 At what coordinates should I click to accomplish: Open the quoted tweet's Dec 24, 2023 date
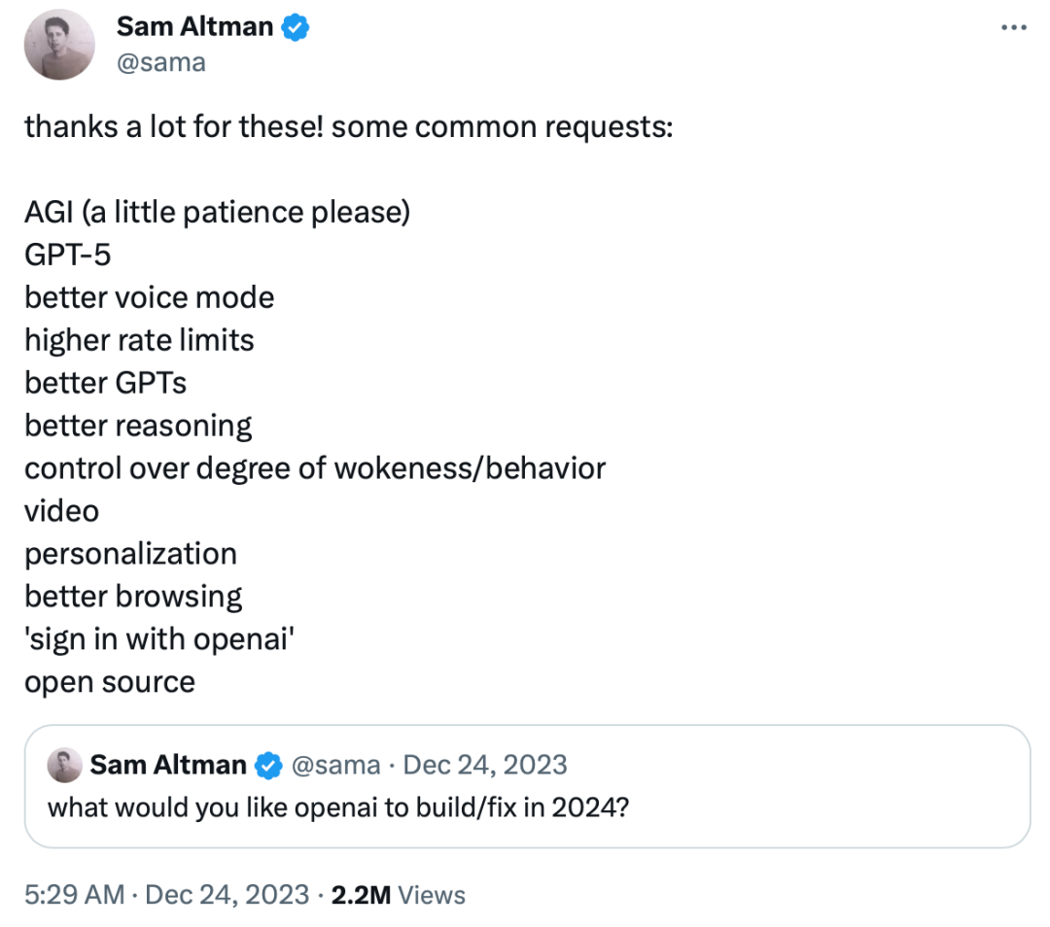(x=484, y=765)
